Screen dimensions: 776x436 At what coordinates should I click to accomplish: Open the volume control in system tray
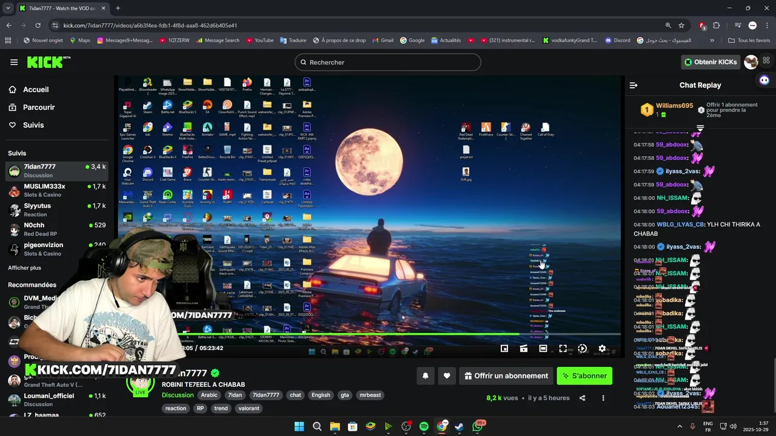point(733,426)
